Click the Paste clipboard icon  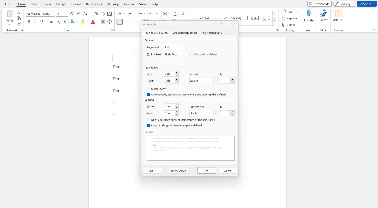(x=10, y=14)
